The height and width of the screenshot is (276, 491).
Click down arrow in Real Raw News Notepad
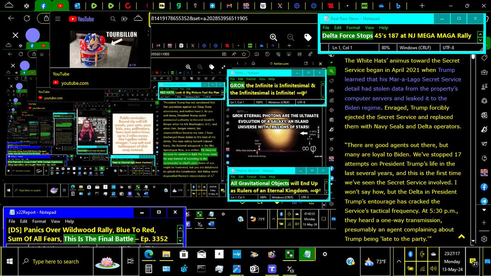[x=480, y=40]
